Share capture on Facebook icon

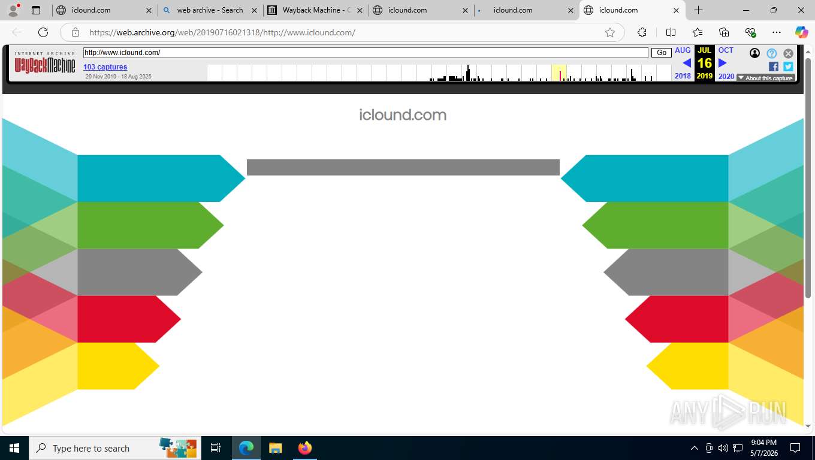click(x=774, y=66)
